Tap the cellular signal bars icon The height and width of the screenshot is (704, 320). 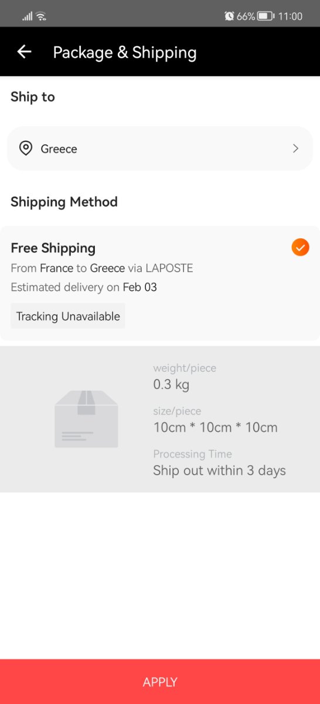coord(28,16)
